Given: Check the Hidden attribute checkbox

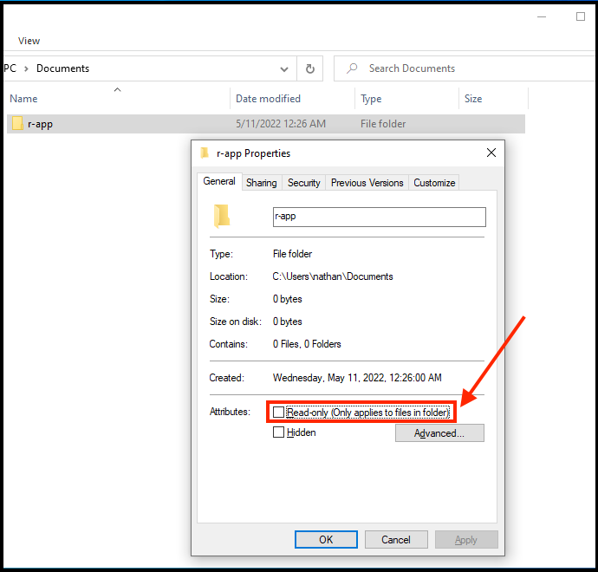Looking at the screenshot, I should (278, 432).
